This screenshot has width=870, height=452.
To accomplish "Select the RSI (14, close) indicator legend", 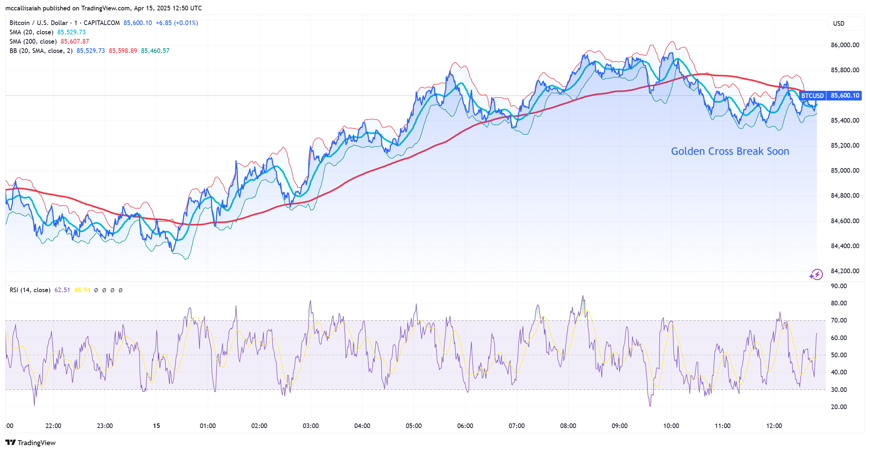I will point(30,290).
